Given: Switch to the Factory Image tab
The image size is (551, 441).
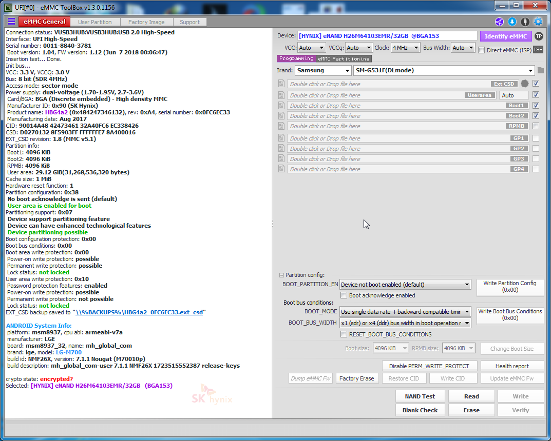Looking at the screenshot, I should [x=146, y=22].
